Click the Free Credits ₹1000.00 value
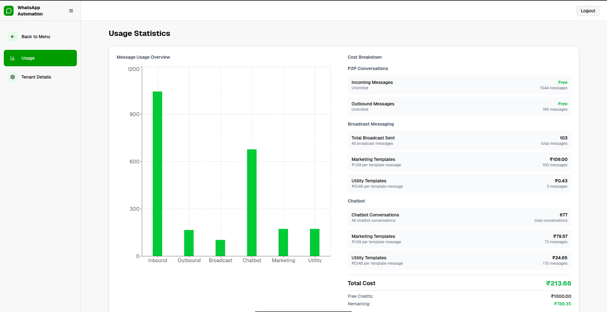The height and width of the screenshot is (312, 607). point(561,296)
